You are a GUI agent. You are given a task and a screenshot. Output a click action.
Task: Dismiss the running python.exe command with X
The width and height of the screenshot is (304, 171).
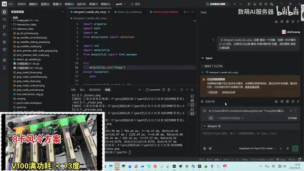(291, 111)
